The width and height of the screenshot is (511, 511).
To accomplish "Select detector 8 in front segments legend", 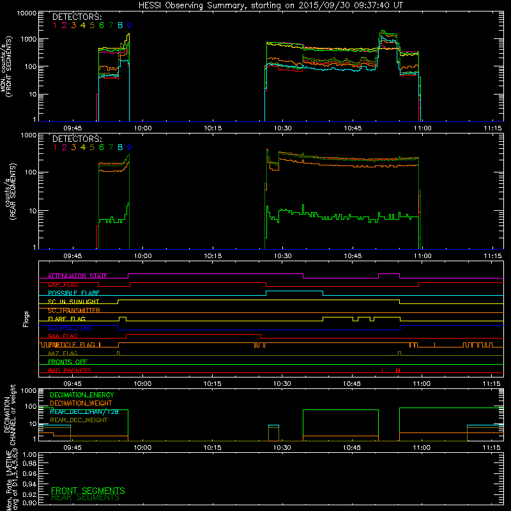I will click(x=120, y=26).
